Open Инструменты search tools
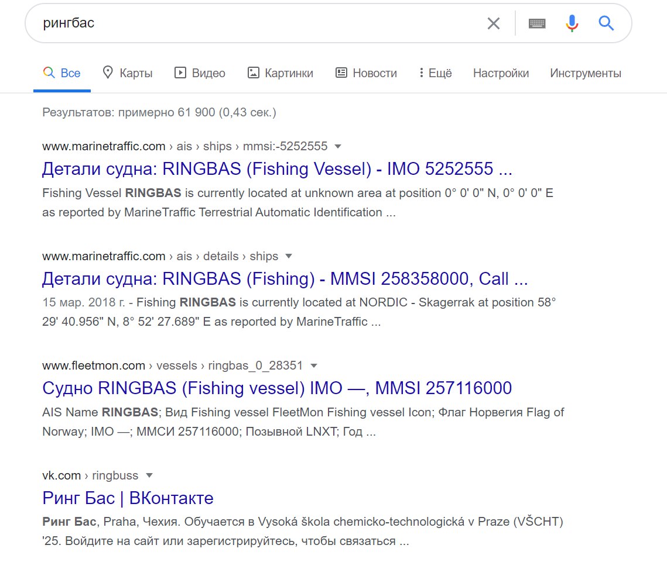This screenshot has height=576, width=667. [586, 73]
